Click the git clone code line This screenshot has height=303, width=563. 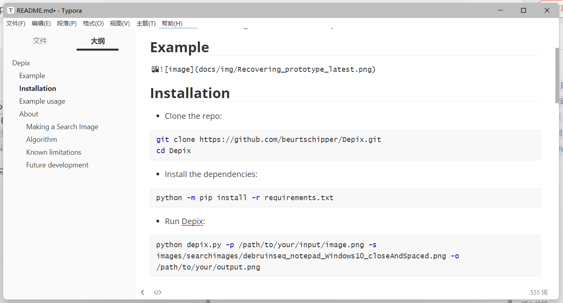269,140
